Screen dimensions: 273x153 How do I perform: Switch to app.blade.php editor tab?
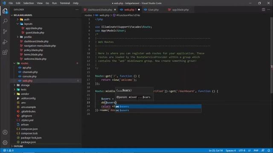point(180,10)
